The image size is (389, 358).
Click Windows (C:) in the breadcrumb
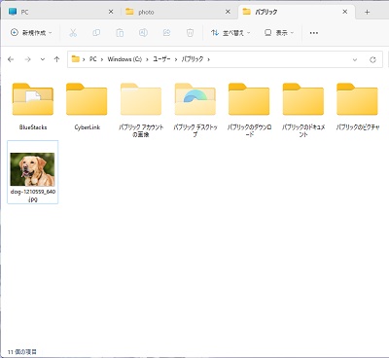(124, 59)
